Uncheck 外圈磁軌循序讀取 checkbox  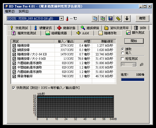14,63
